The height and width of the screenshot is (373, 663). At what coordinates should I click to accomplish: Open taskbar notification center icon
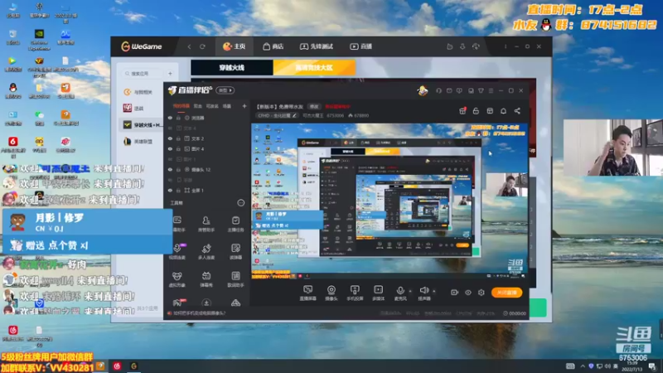652,366
